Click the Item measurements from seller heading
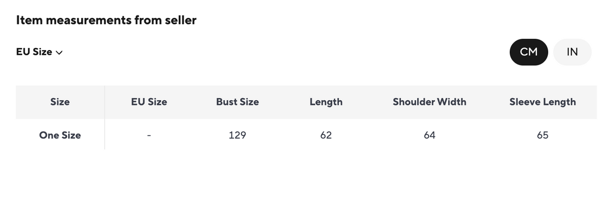616x197 pixels. 106,20
